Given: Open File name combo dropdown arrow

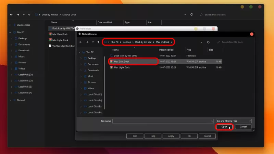Looking at the screenshot, I should [x=212, y=121].
